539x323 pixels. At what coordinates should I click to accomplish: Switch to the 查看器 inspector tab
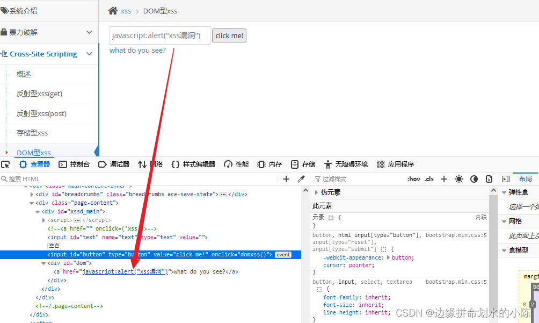point(35,164)
